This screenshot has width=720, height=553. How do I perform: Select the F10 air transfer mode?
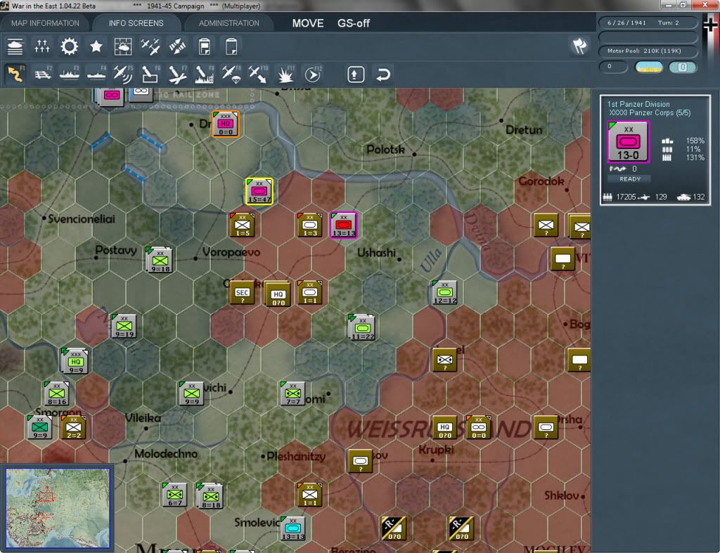258,74
